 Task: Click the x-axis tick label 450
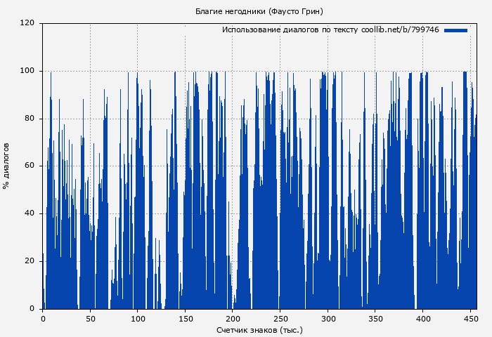pos(470,318)
